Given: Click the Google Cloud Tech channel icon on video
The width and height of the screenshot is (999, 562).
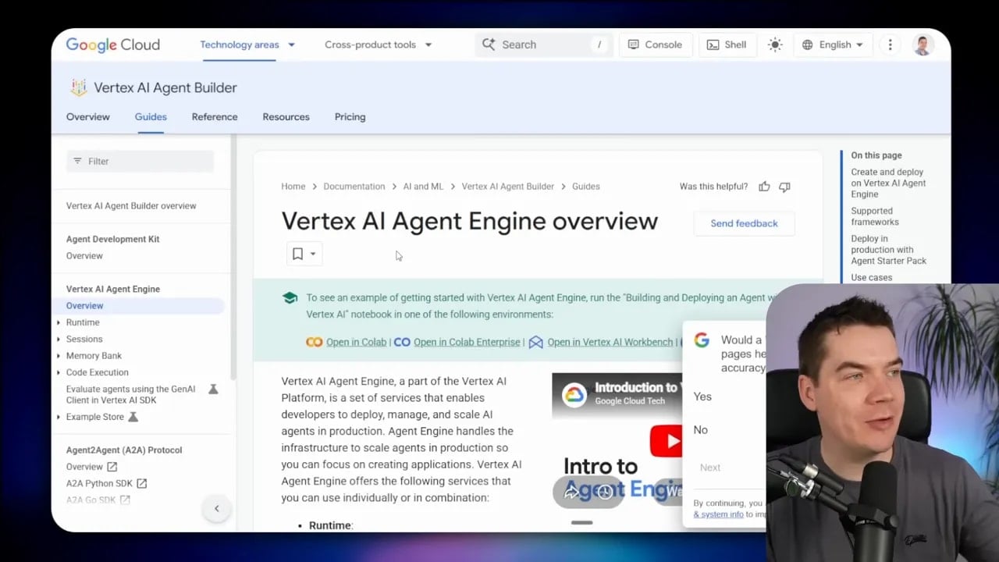Looking at the screenshot, I should point(574,395).
